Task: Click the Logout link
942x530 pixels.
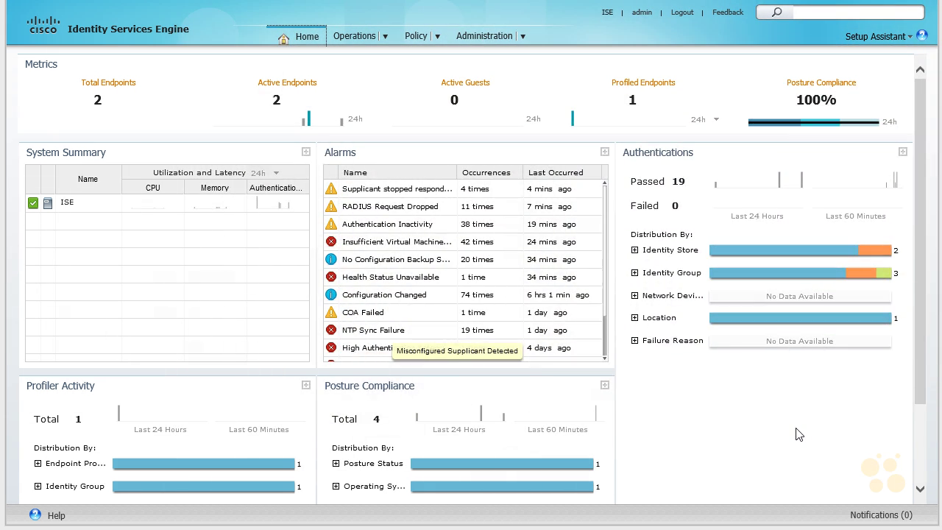Action: tap(682, 13)
